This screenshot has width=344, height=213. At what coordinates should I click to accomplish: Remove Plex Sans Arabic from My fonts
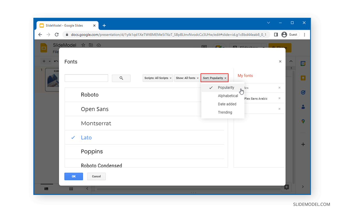pyautogui.click(x=279, y=98)
